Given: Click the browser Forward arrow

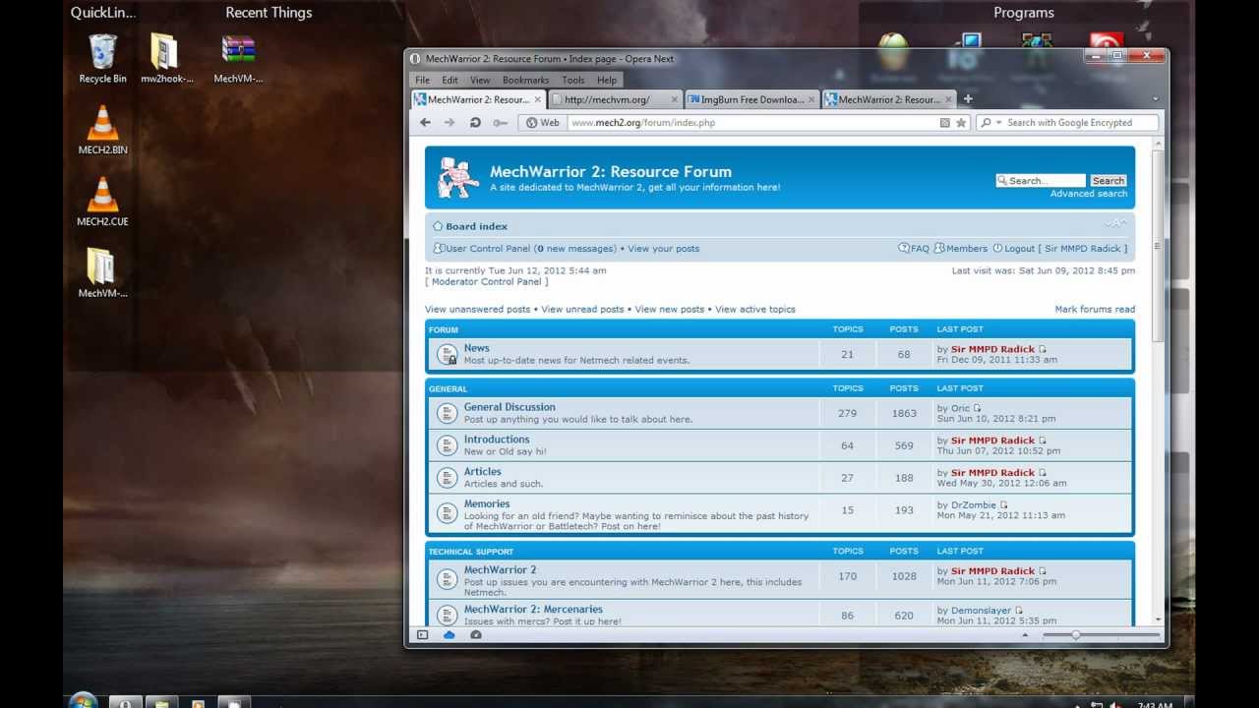Looking at the screenshot, I should pos(450,123).
